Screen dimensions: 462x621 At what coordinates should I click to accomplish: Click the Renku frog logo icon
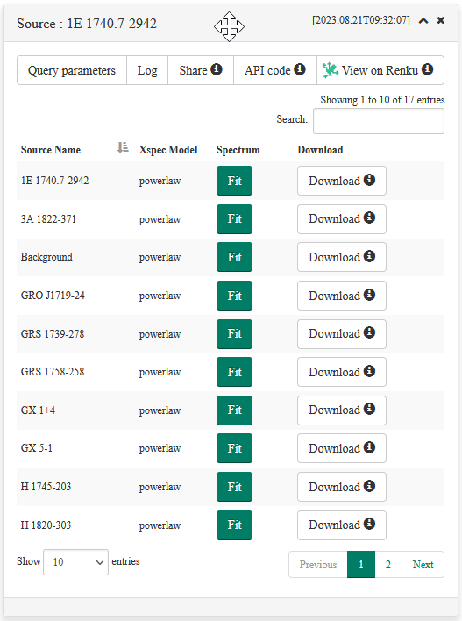[x=330, y=70]
